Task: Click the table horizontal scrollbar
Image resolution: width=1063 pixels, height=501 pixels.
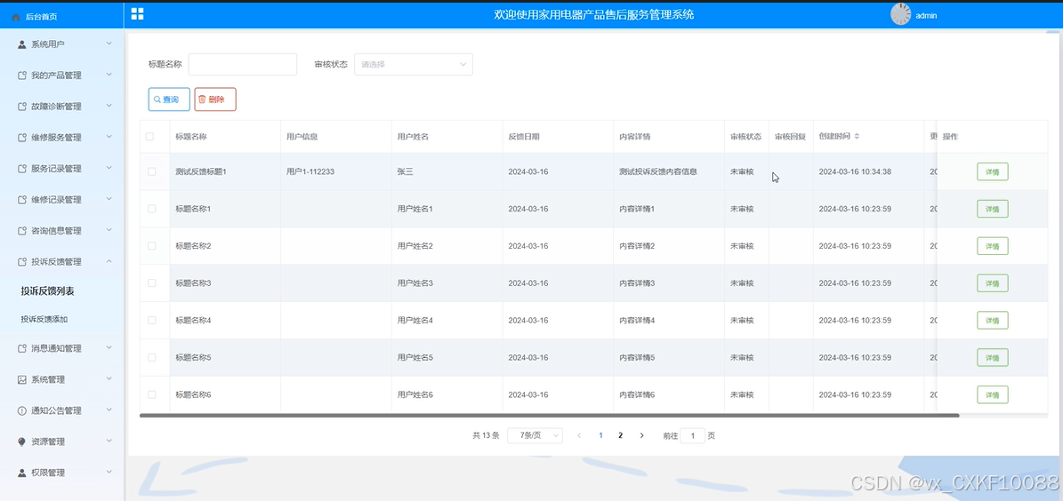Action: tap(550, 415)
